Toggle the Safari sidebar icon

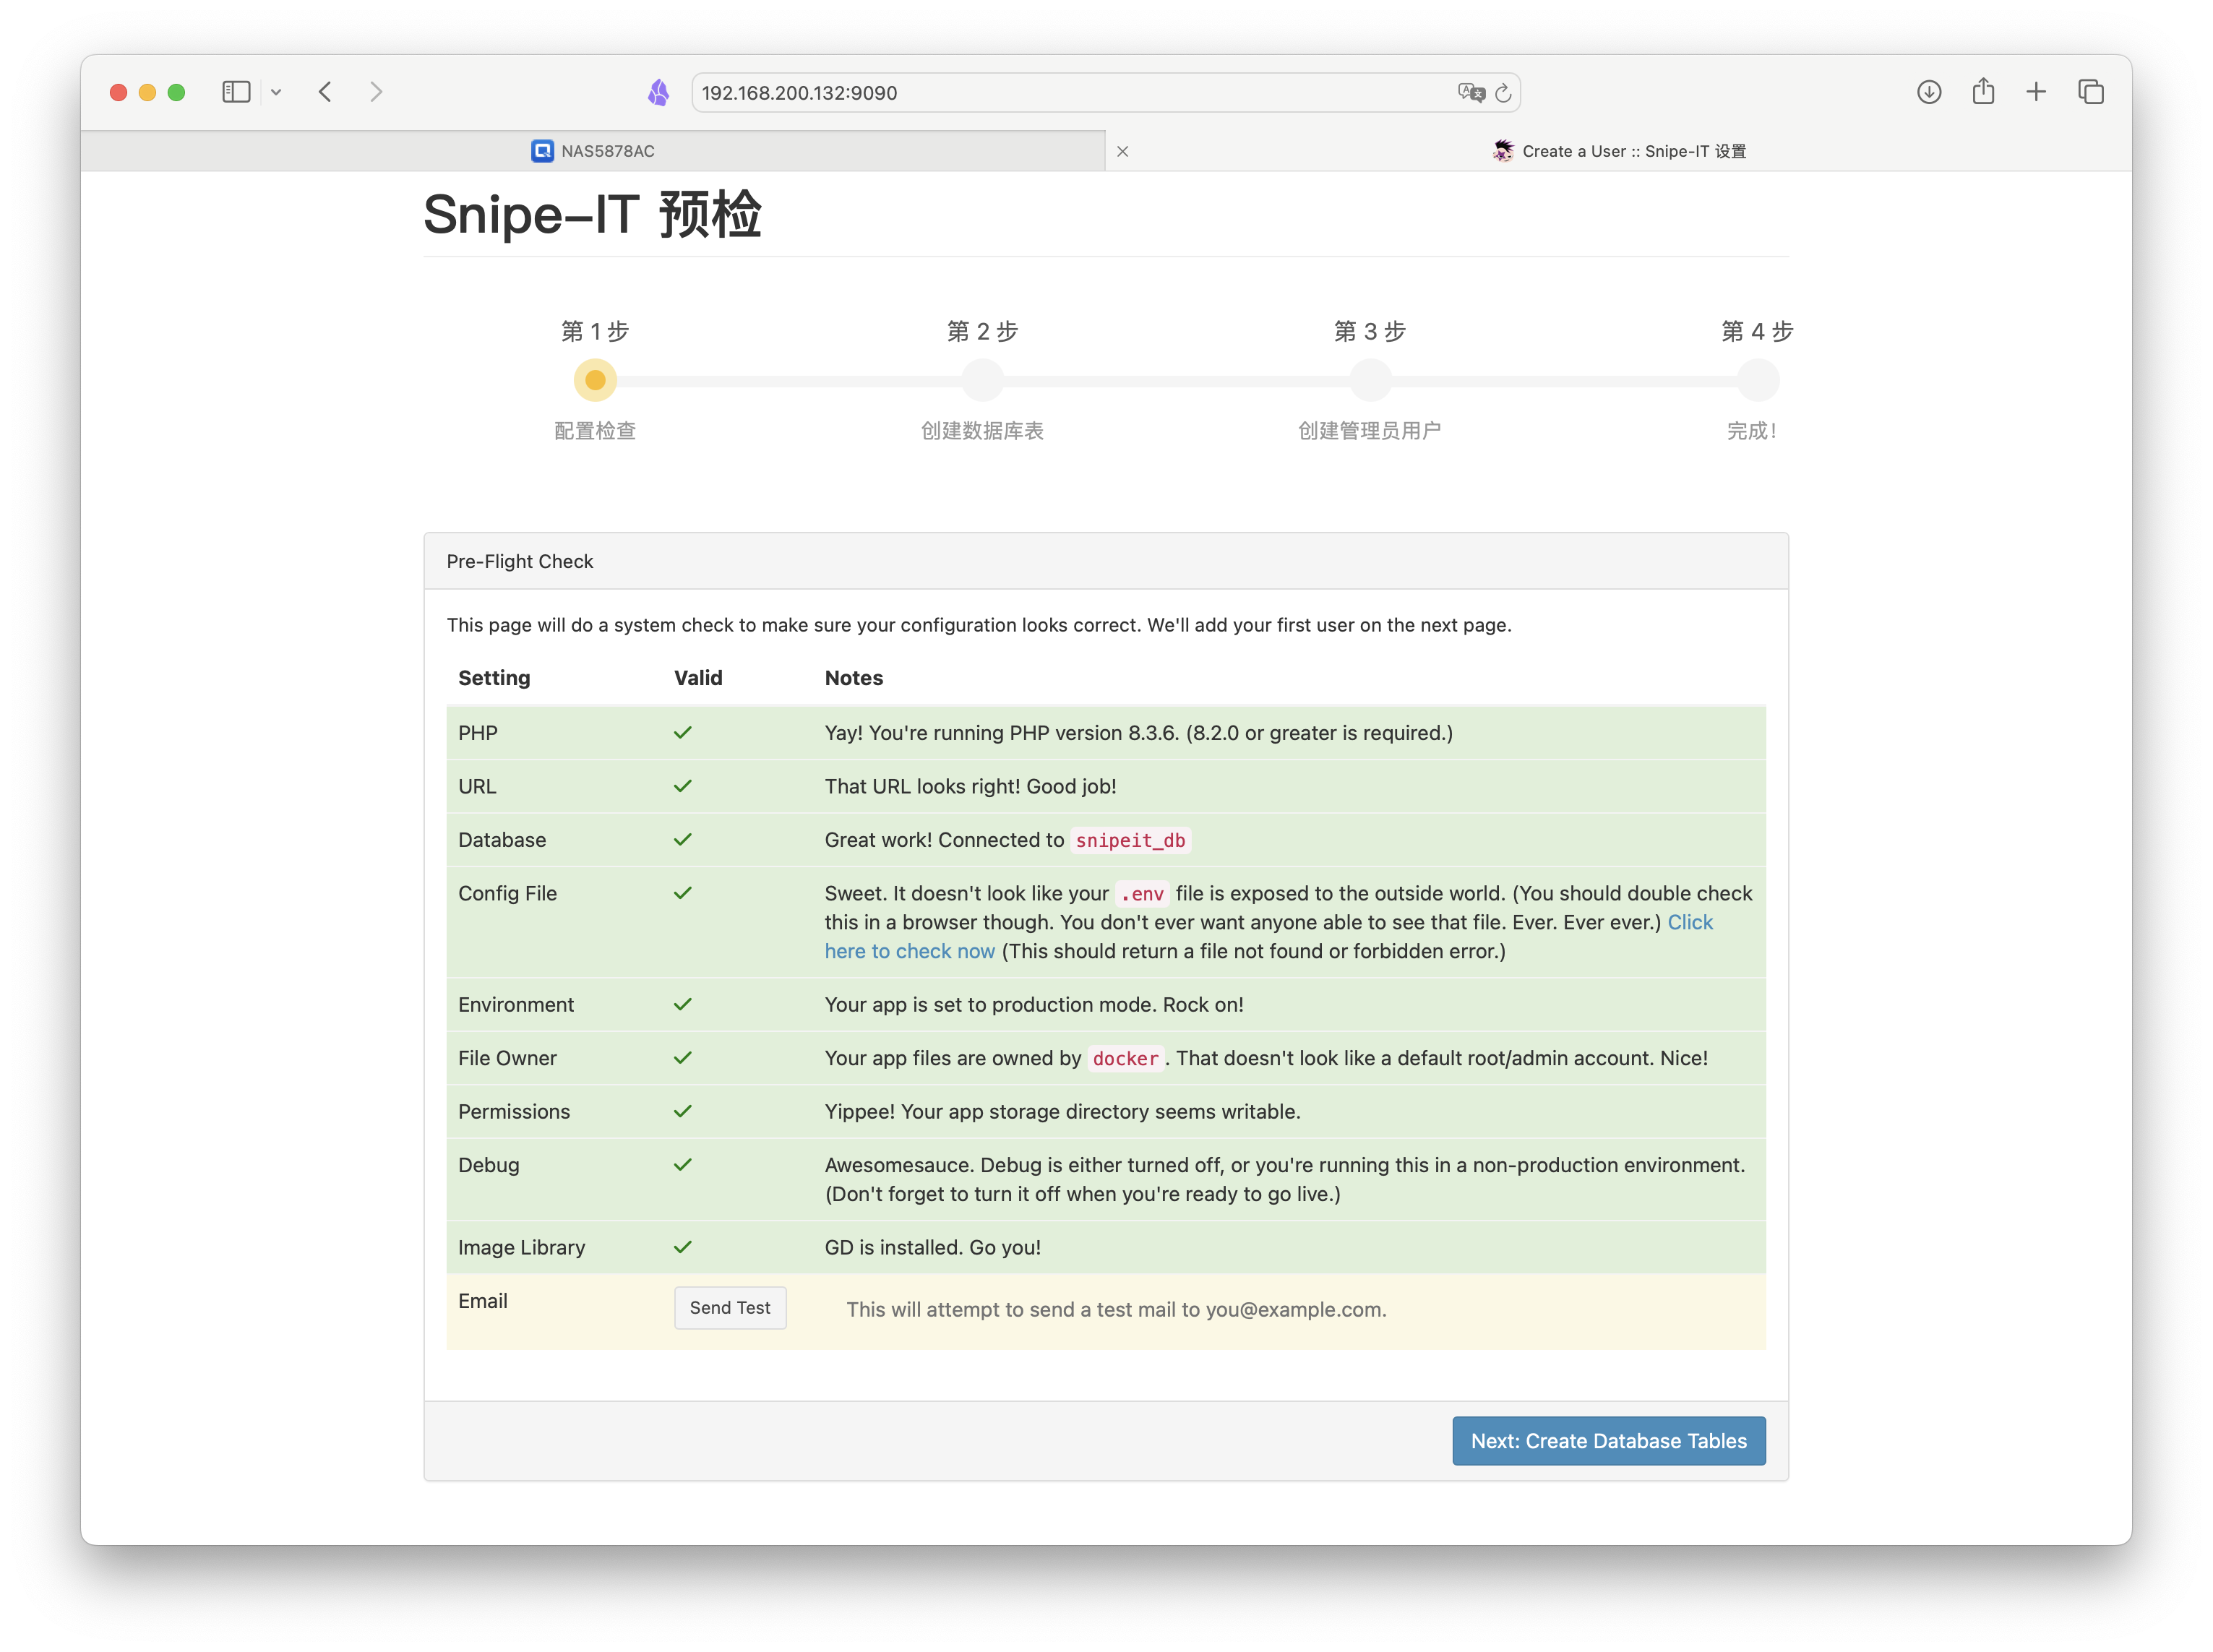(236, 92)
